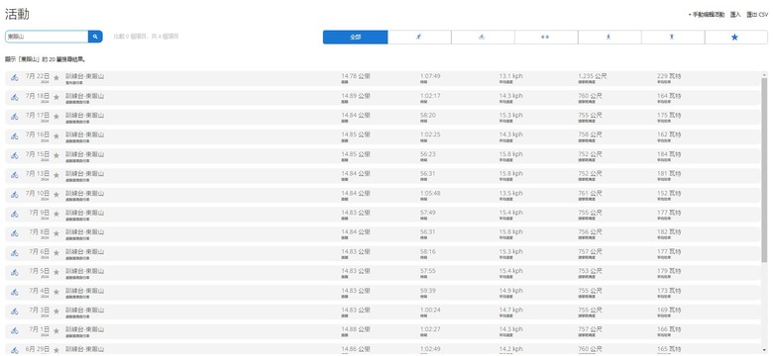The height and width of the screenshot is (356, 773).
Task: Click cycling icon on 7月5日 row
Action: tap(15, 272)
